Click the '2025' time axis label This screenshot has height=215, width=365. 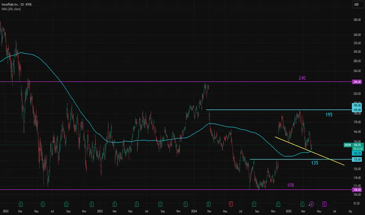pyautogui.click(x=289, y=211)
